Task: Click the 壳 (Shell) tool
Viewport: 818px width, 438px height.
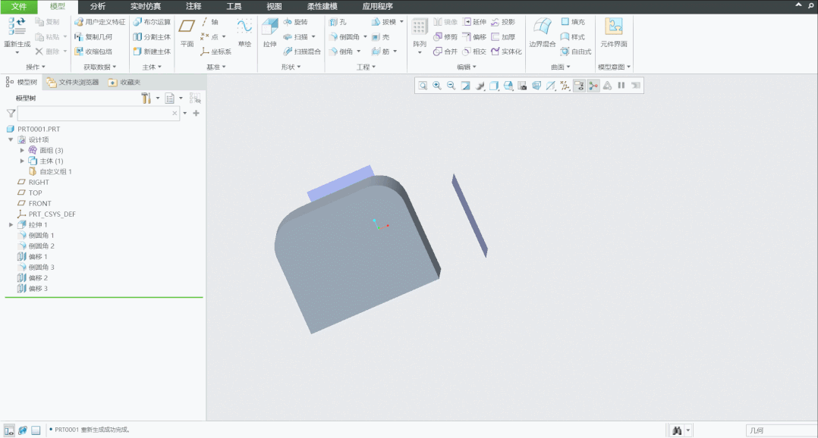Action: click(381, 36)
